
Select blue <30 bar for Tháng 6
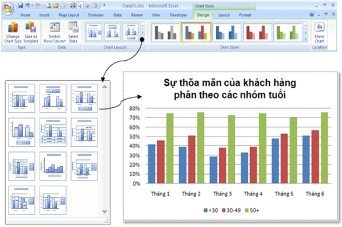(306, 159)
